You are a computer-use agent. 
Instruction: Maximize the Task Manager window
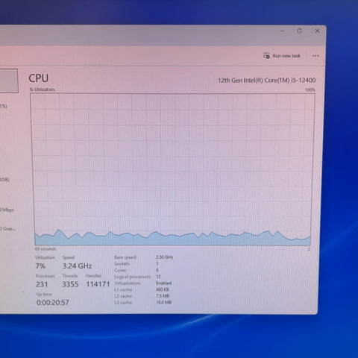click(300, 31)
